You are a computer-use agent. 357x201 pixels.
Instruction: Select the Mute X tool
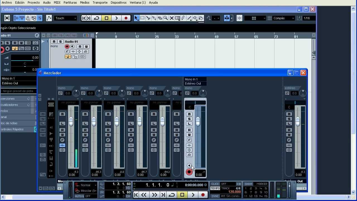pos(172,18)
